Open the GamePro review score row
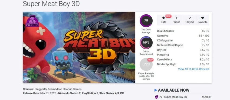 tap(183, 36)
